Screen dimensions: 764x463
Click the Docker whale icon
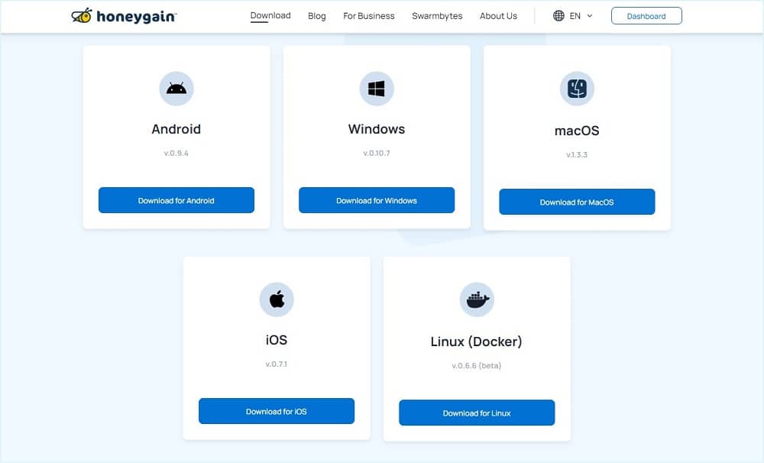477,299
